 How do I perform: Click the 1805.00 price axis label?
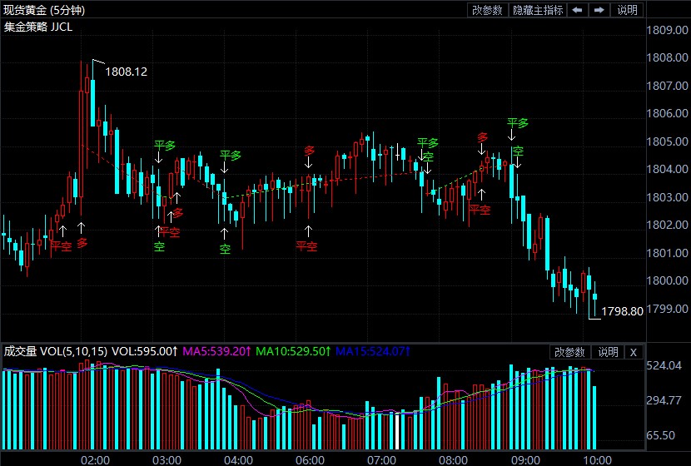[668, 141]
